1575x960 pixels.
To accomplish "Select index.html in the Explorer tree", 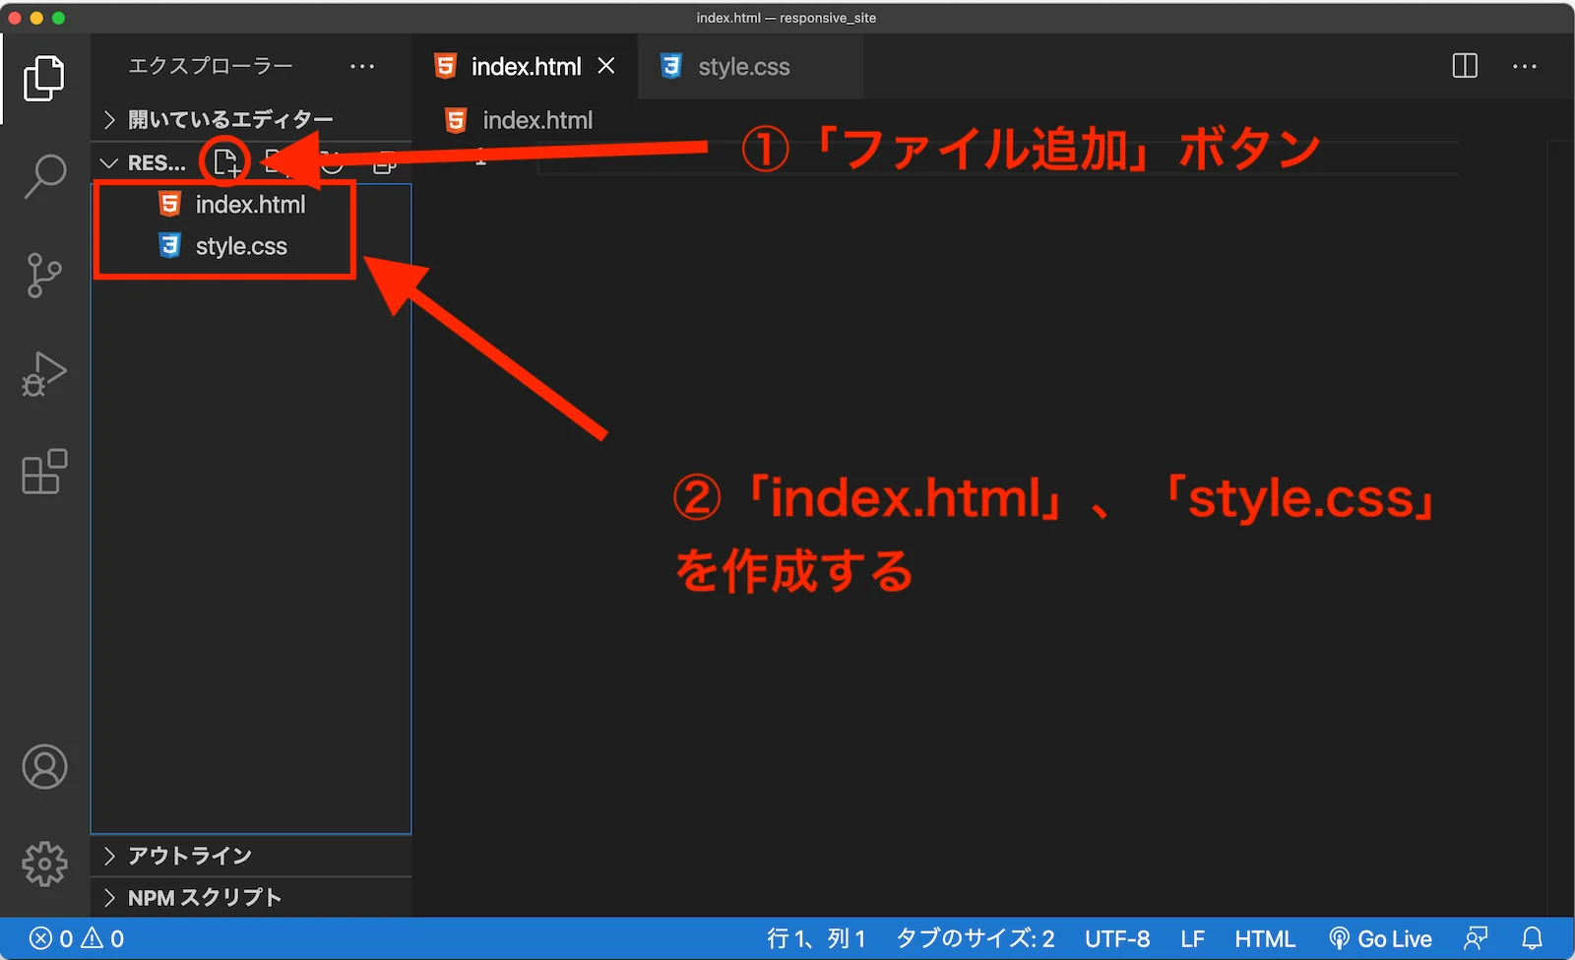I will (249, 204).
